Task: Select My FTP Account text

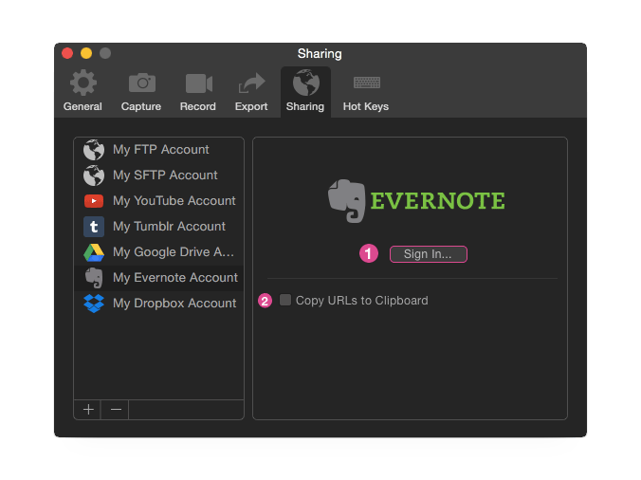Action: pos(160,150)
